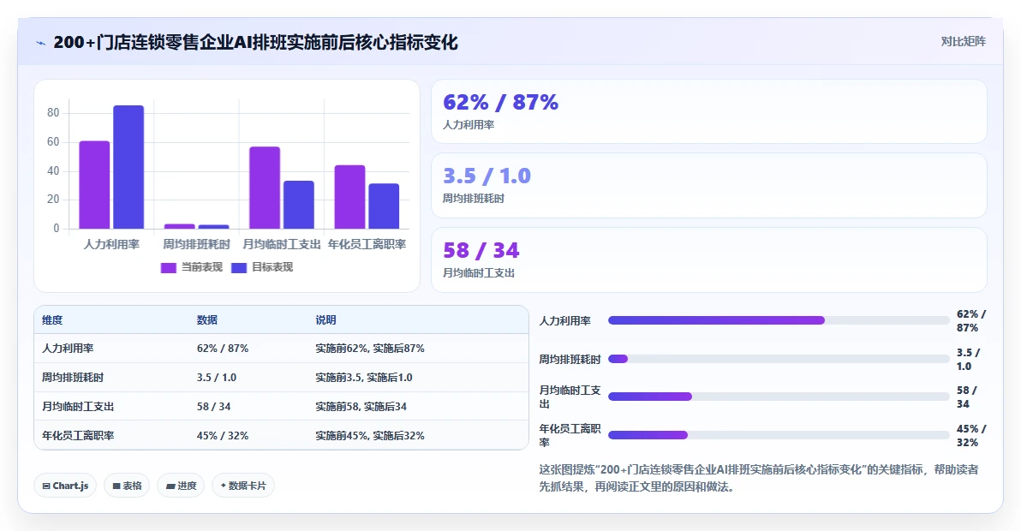The image size is (1021, 531).
Task: Click the Chart.js chip icon
Action: (46, 486)
